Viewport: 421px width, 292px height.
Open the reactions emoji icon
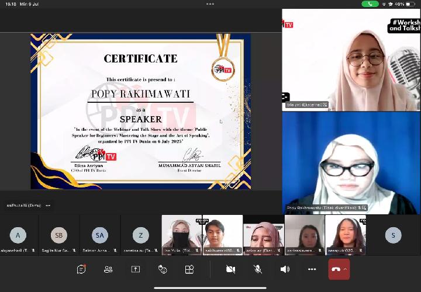coord(163,269)
